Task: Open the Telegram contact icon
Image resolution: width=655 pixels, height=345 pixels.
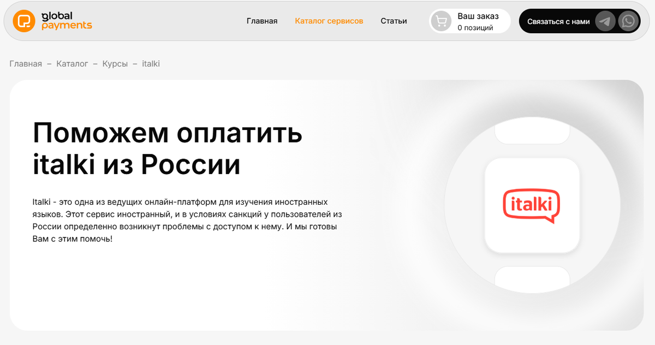Action: pyautogui.click(x=605, y=21)
